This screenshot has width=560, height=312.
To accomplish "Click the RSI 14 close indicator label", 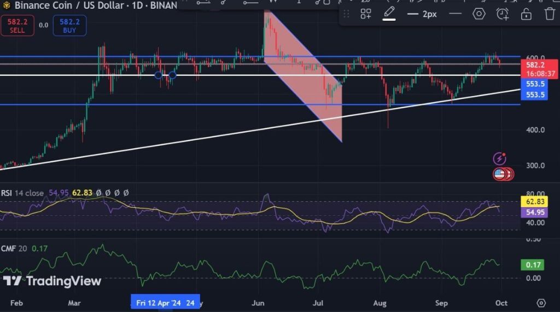I will (22, 193).
